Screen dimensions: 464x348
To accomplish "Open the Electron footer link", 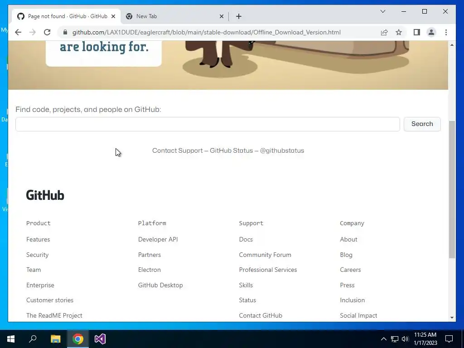I will pyautogui.click(x=149, y=270).
